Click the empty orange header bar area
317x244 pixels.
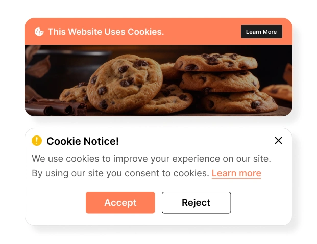(x=202, y=32)
